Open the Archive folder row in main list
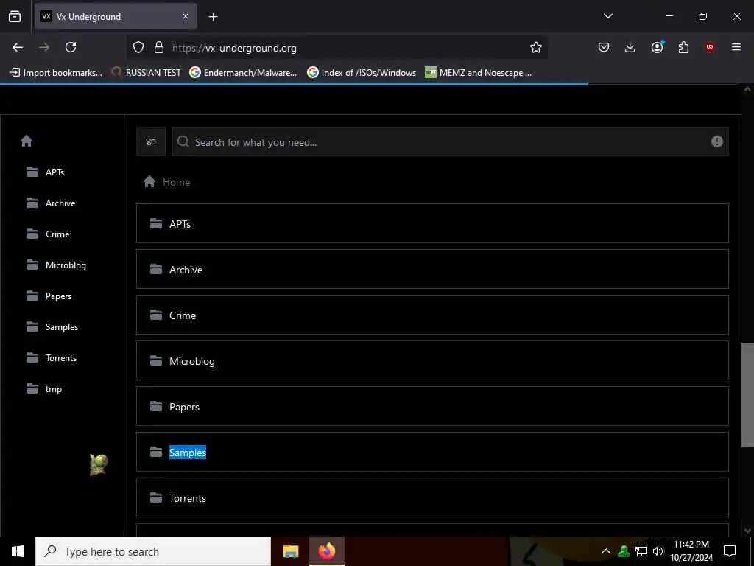This screenshot has width=754, height=566. click(x=432, y=269)
